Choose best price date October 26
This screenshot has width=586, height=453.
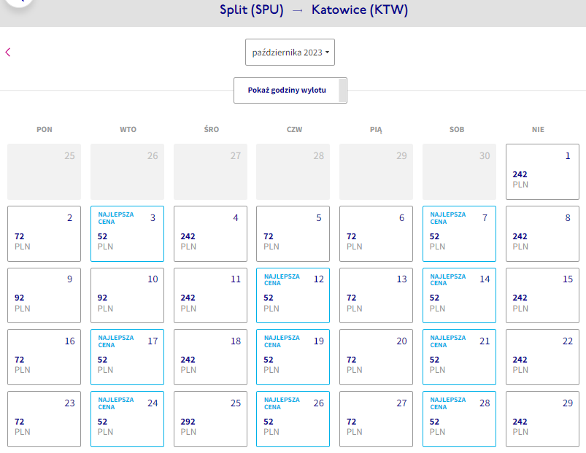pos(293,419)
